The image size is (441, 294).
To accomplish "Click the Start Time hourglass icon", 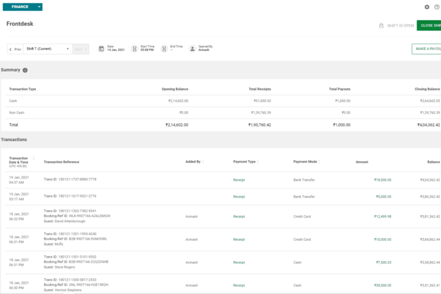I will point(134,49).
